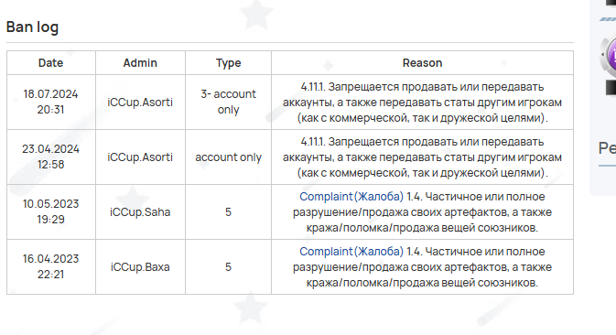Click the Type column header
The height and width of the screenshot is (335, 616).
pos(228,63)
